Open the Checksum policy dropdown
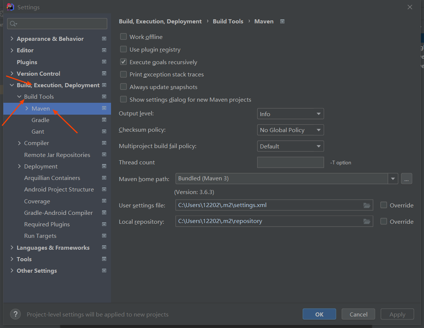Image resolution: width=424 pixels, height=328 pixels. tap(290, 130)
